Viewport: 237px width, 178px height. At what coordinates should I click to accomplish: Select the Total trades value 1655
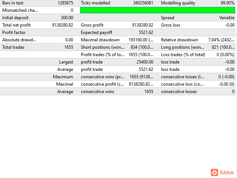click(69, 47)
